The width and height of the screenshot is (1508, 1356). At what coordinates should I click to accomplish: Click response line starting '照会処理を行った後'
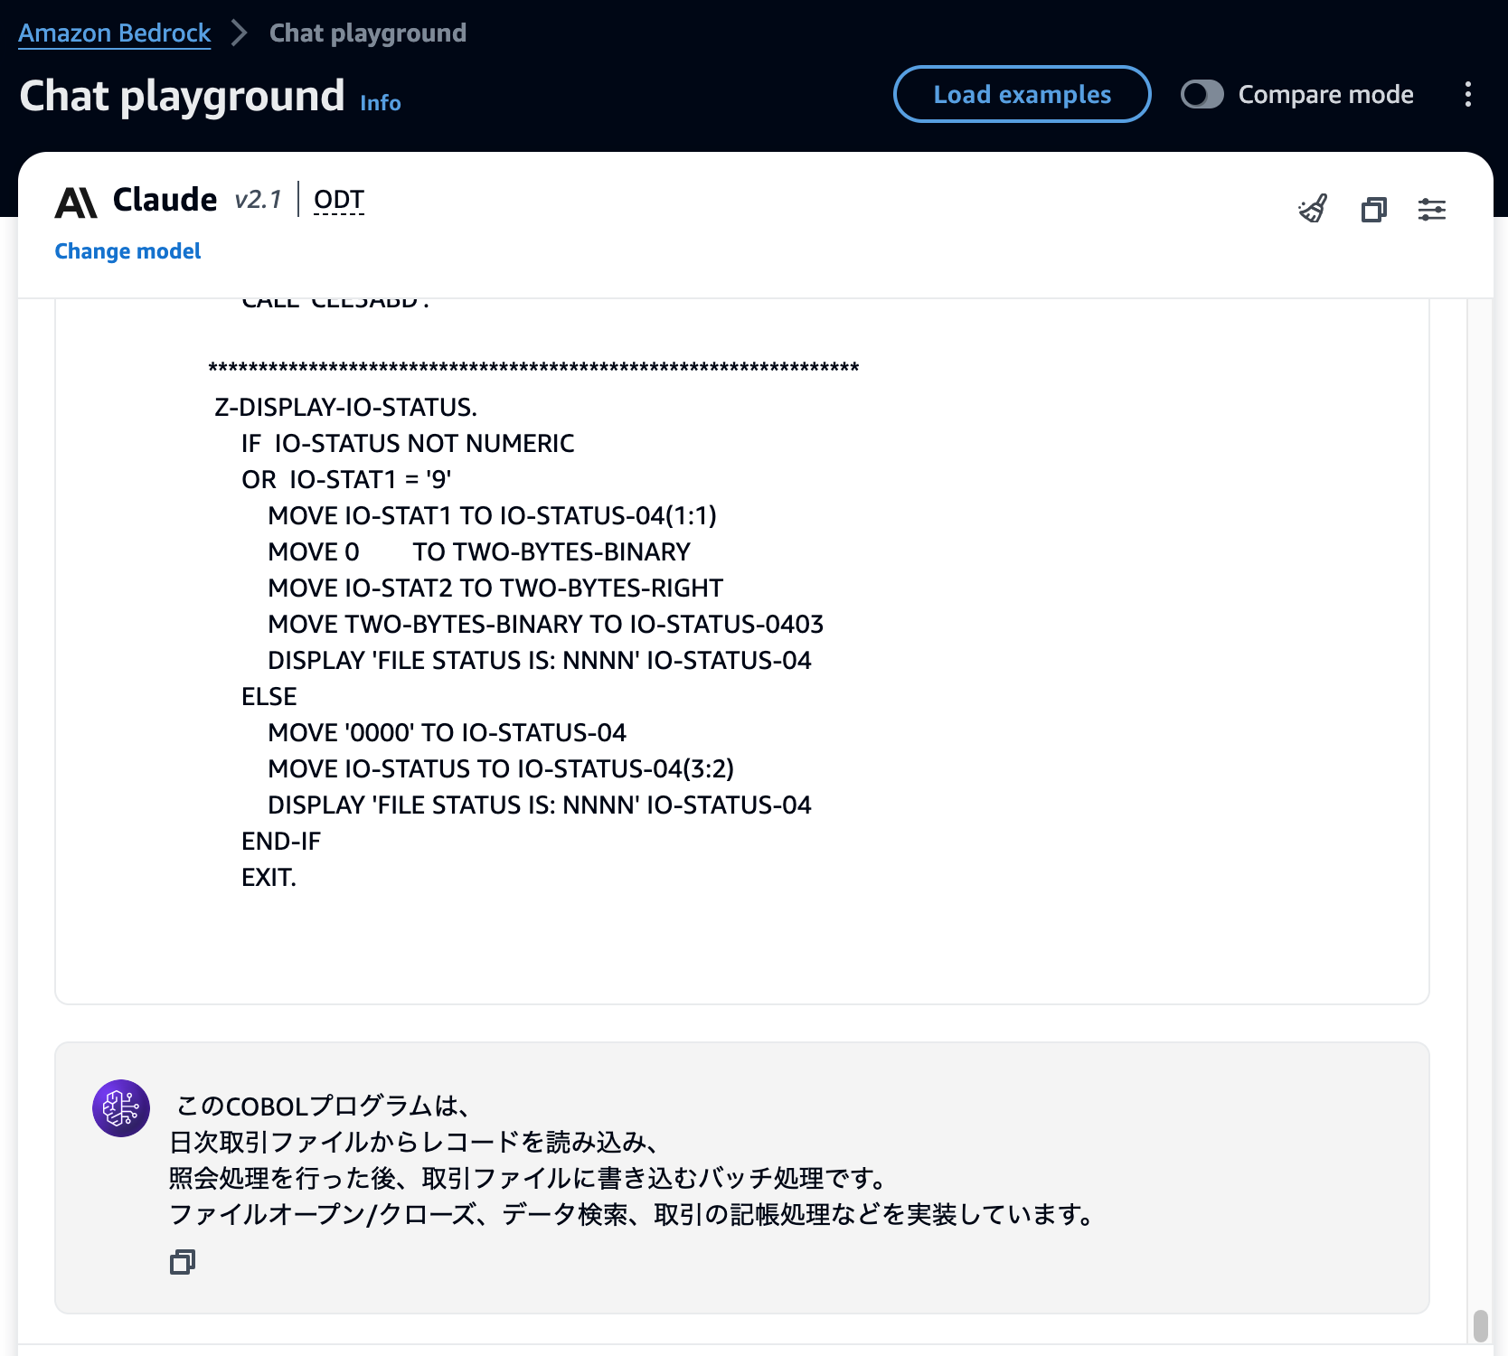pos(528,1178)
